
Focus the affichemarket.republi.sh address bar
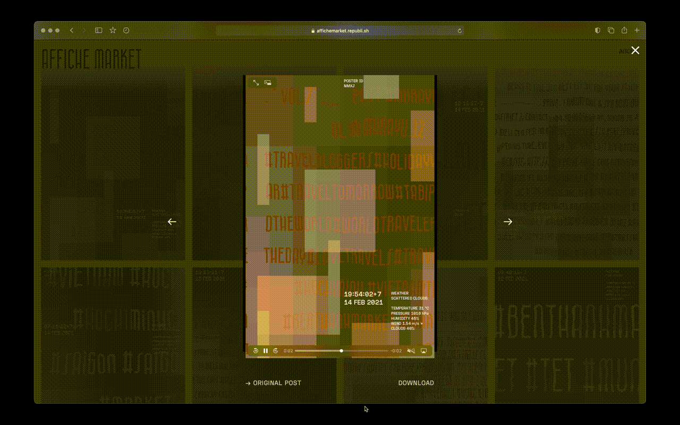(x=340, y=31)
